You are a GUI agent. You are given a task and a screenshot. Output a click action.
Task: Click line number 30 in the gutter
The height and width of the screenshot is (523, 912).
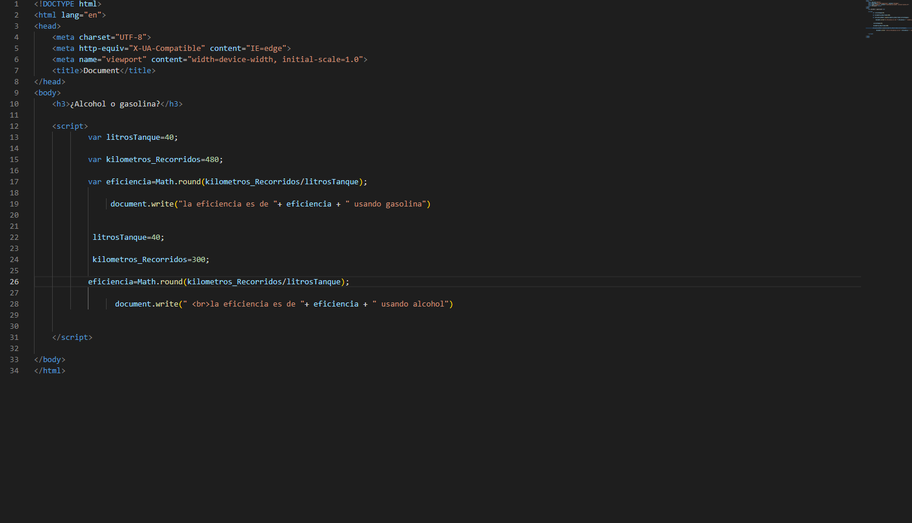(14, 326)
